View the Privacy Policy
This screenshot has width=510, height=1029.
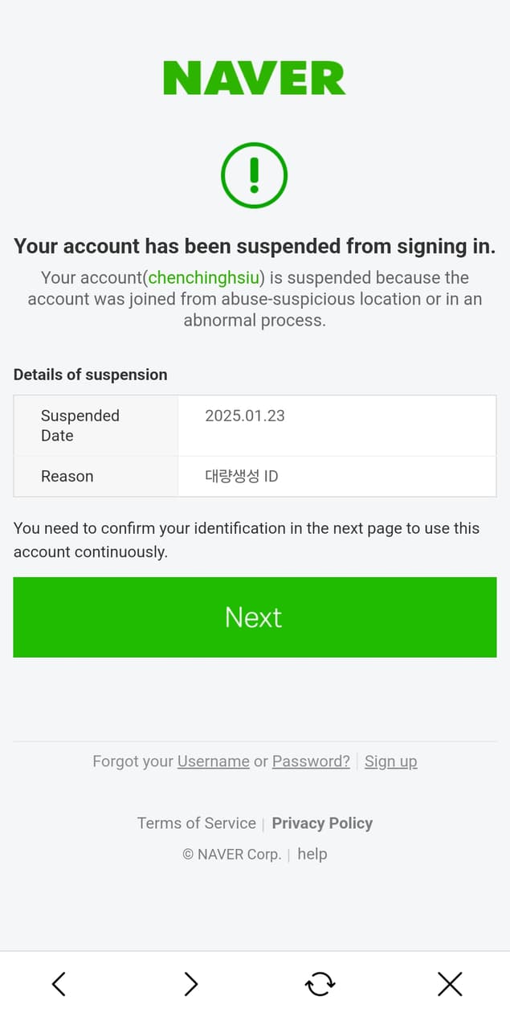(x=322, y=823)
